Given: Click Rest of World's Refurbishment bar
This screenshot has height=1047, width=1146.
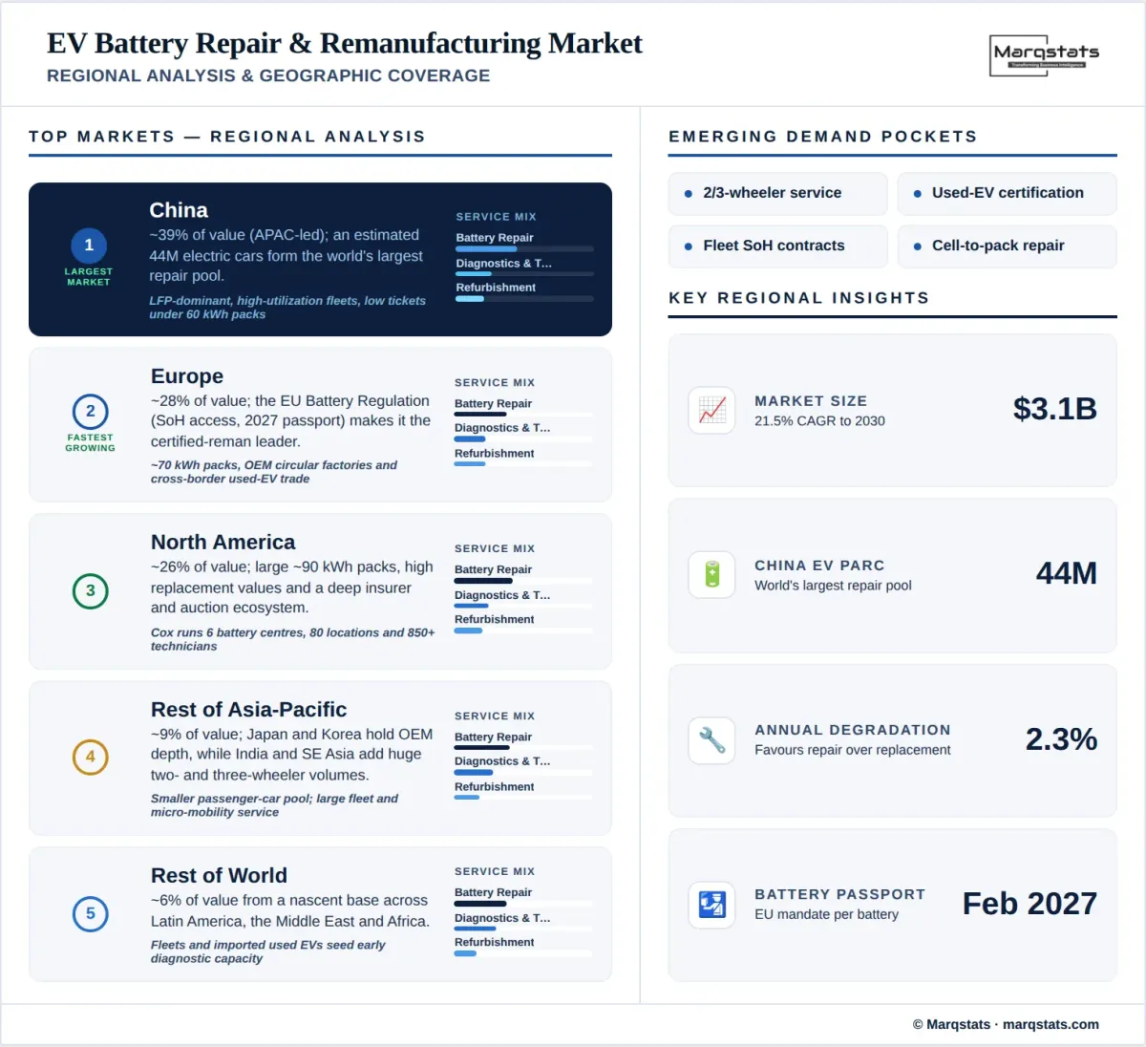Looking at the screenshot, I should (x=523, y=953).
